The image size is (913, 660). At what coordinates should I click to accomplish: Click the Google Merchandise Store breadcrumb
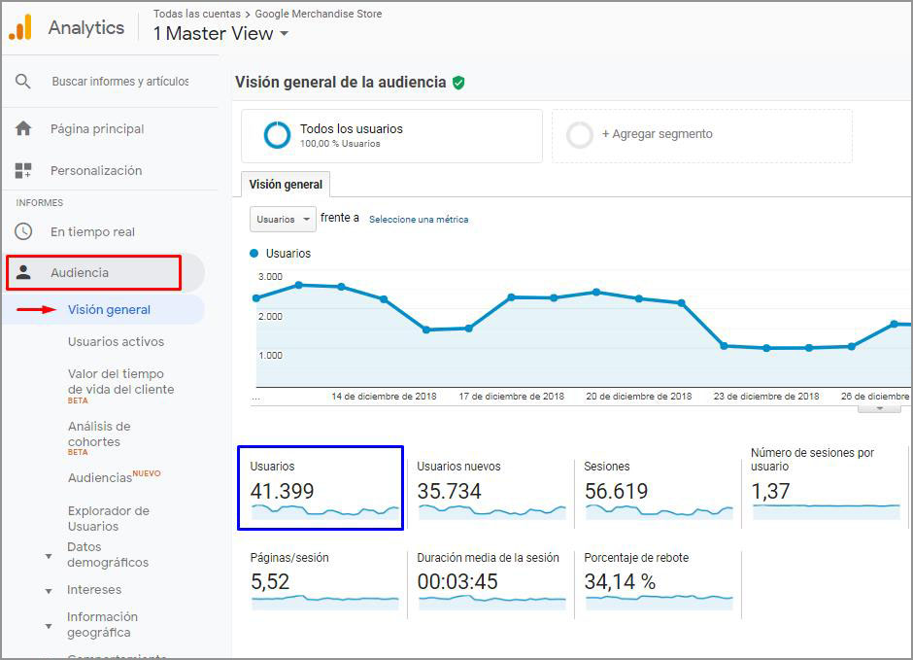[x=320, y=14]
